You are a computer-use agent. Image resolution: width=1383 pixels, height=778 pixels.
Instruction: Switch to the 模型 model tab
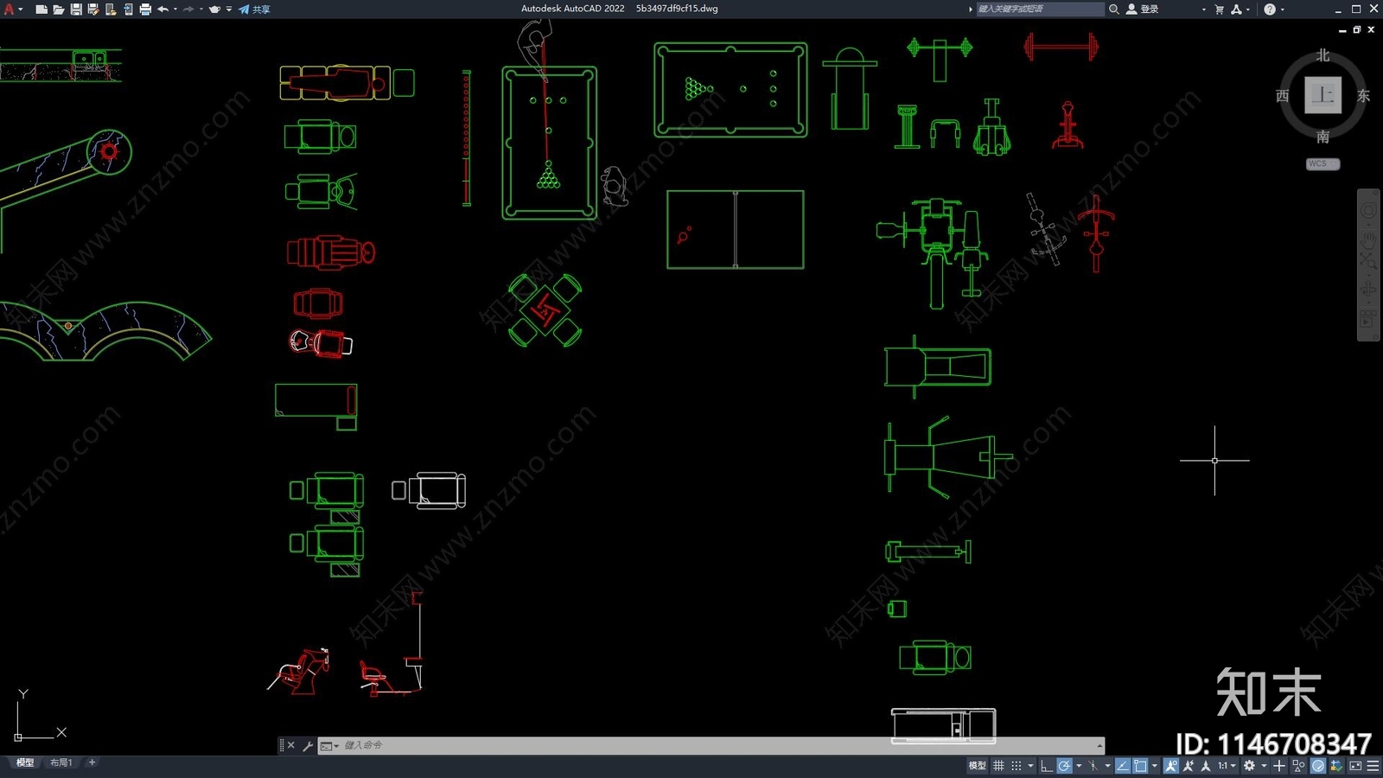point(25,762)
